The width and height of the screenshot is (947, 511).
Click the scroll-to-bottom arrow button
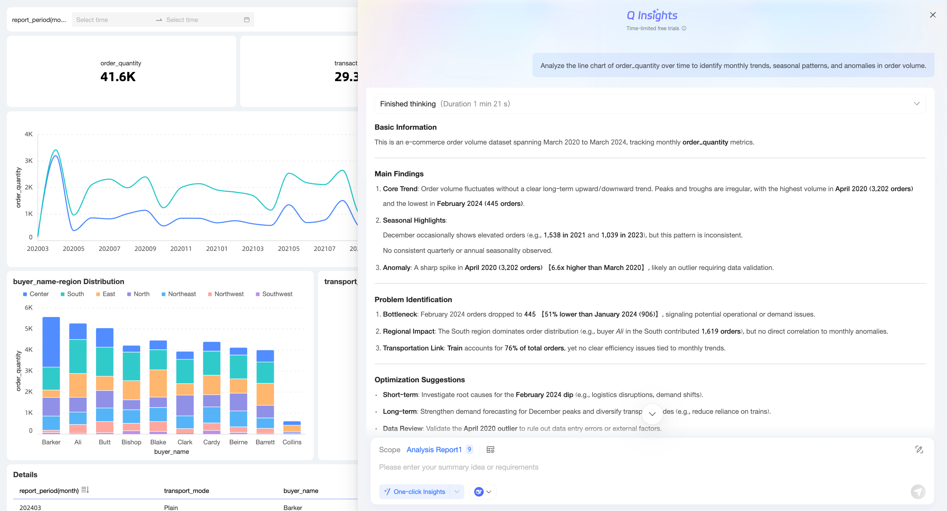pyautogui.click(x=652, y=414)
